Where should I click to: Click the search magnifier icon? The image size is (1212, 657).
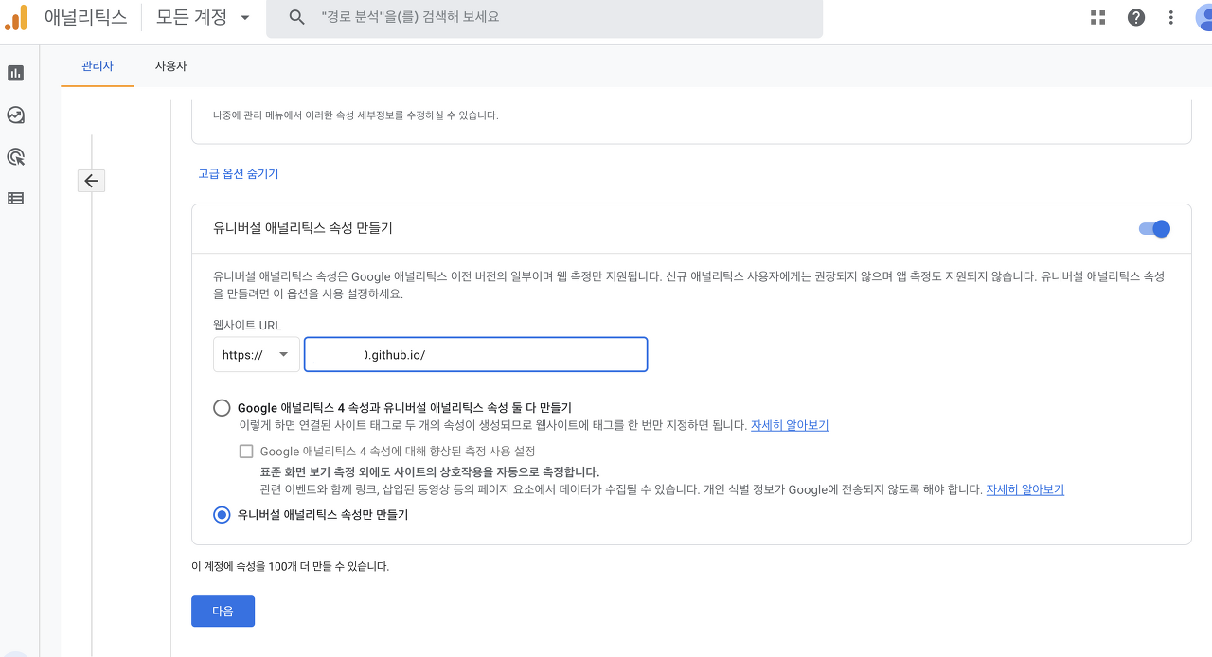(x=296, y=17)
